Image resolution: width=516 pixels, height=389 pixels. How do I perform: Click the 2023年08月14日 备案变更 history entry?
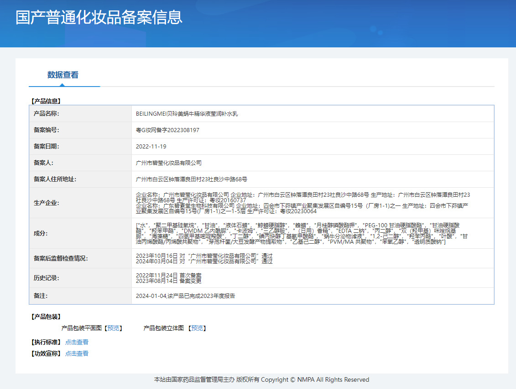[x=168, y=281]
